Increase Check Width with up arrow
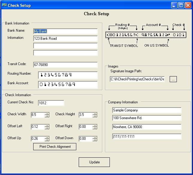Viewport: 193px width, 175px height. point(47,113)
